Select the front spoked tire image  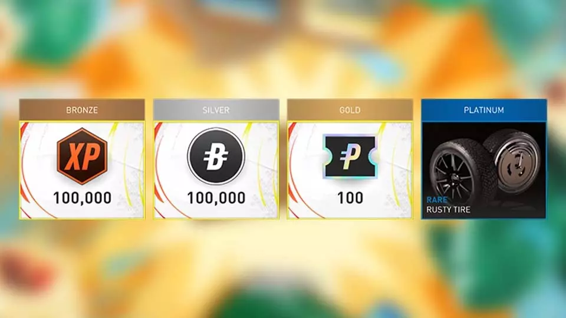[x=459, y=174]
